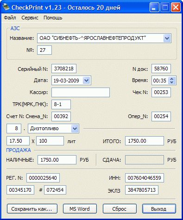Click the Чек N field 00253
183x220 pixels.
[161, 92]
